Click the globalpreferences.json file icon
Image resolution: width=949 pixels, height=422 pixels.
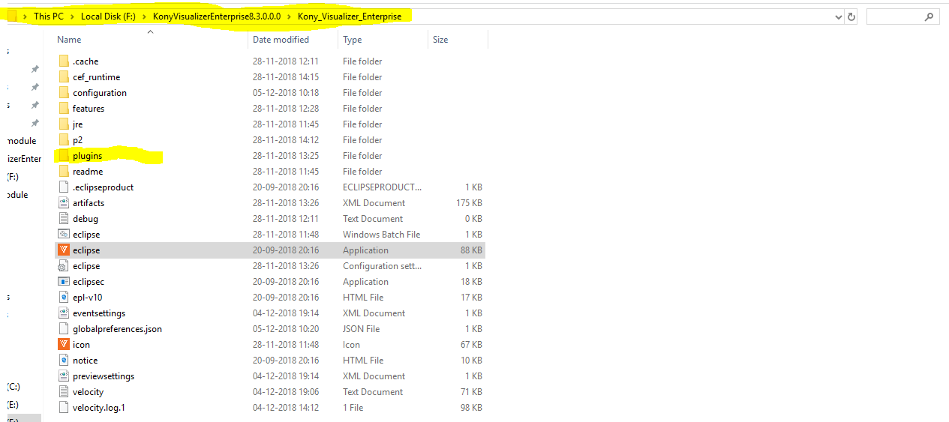click(x=64, y=329)
